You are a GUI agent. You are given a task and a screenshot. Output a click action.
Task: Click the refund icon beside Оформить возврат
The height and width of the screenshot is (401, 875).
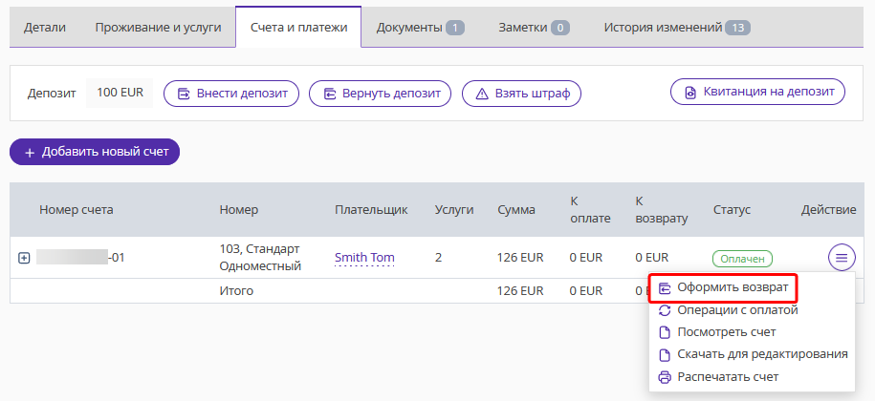(665, 288)
